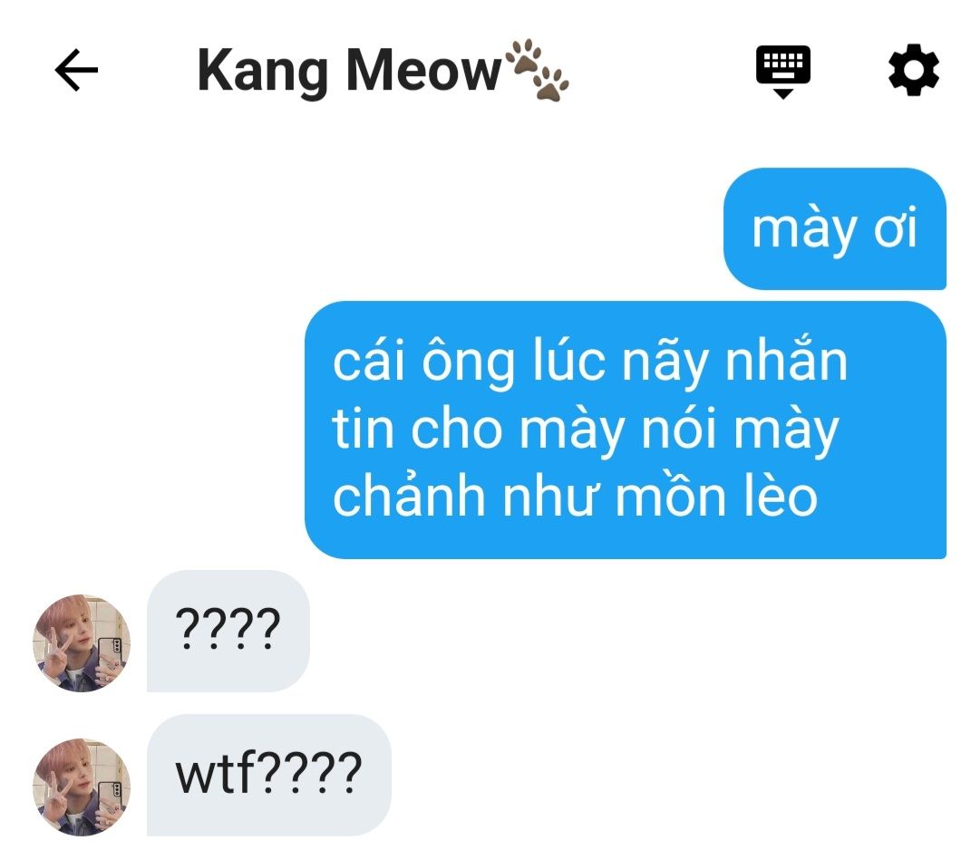Open the avatar beside the '????' message

[82, 643]
